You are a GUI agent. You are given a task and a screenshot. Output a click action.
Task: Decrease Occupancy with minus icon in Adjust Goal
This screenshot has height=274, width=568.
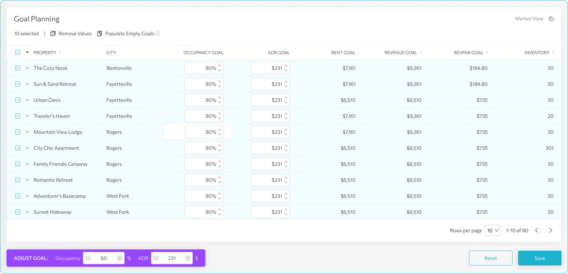tap(88, 258)
